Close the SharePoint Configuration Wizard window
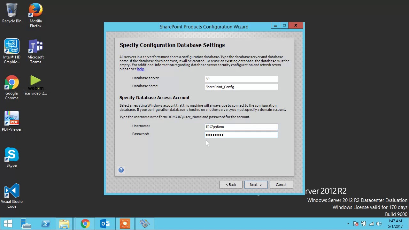Viewport: 409px width, 230px height. pos(296,26)
